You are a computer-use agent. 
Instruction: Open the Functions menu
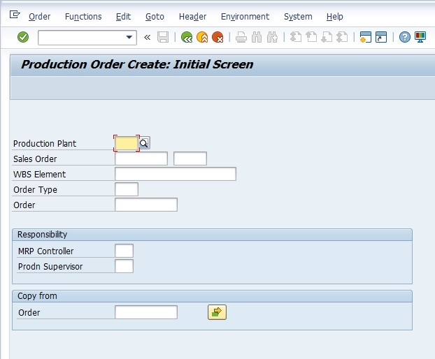[x=83, y=17]
